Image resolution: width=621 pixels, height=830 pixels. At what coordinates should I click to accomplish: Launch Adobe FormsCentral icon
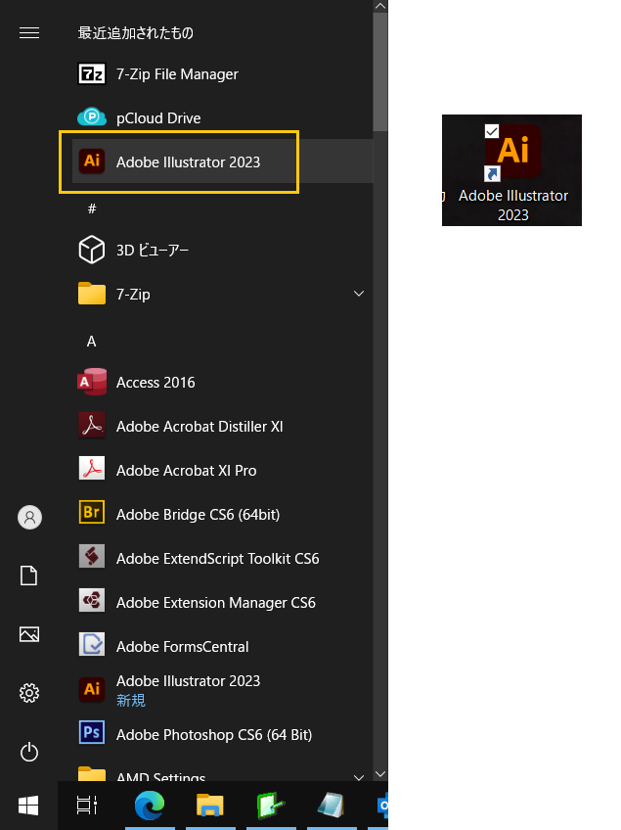tap(92, 644)
